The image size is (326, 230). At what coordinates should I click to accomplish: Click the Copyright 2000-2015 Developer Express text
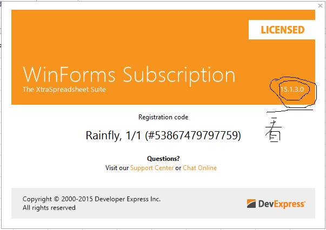[91, 199]
